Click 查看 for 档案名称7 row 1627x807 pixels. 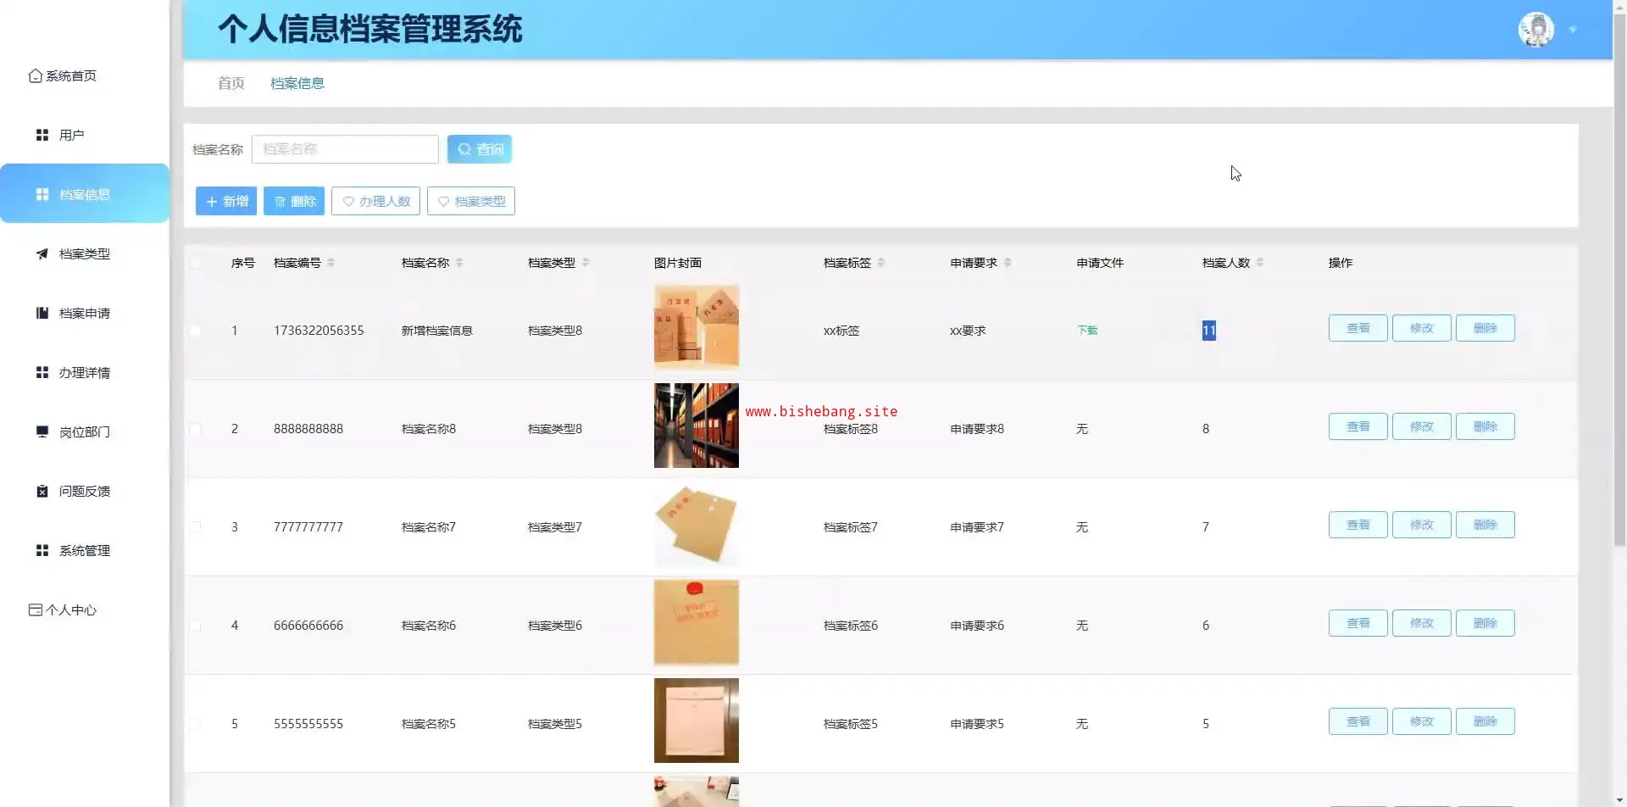[1358, 525]
